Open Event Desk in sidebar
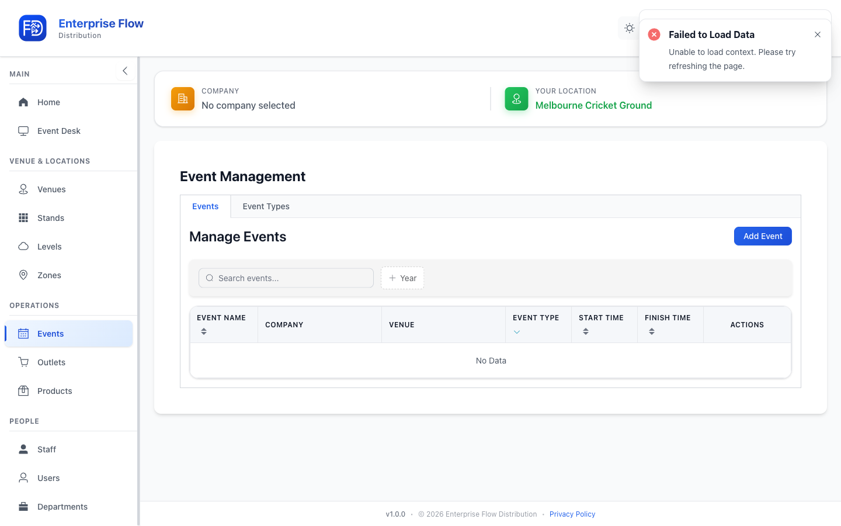Viewport: 841px width, 526px height. pyautogui.click(x=69, y=131)
